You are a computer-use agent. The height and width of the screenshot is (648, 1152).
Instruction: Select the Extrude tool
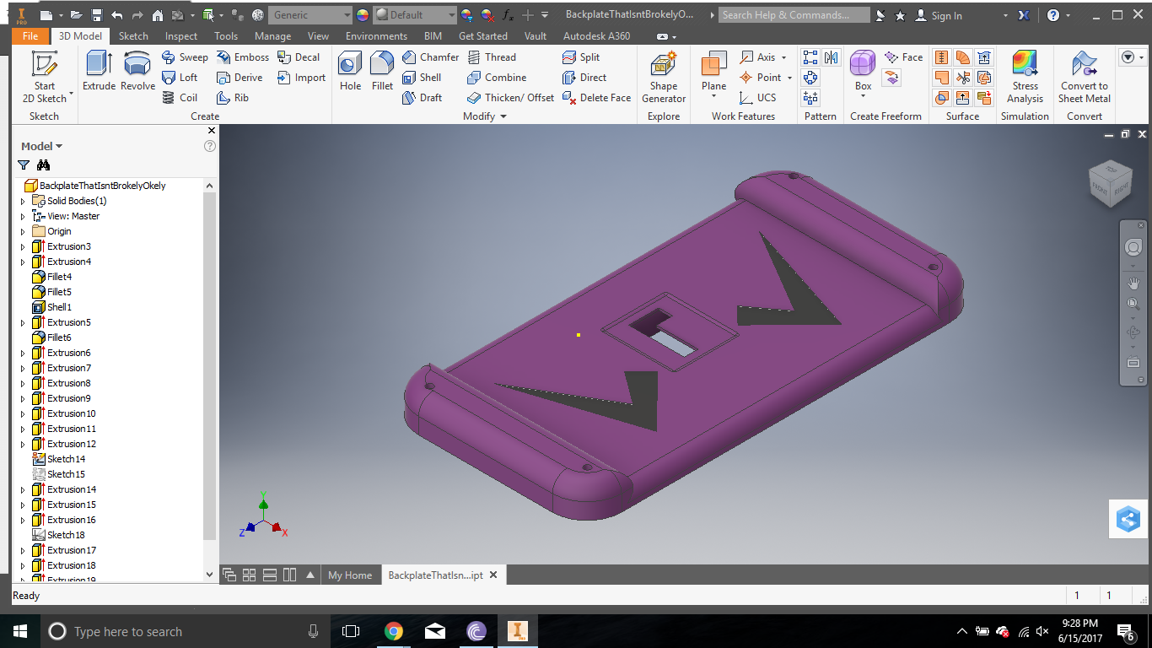[99, 71]
